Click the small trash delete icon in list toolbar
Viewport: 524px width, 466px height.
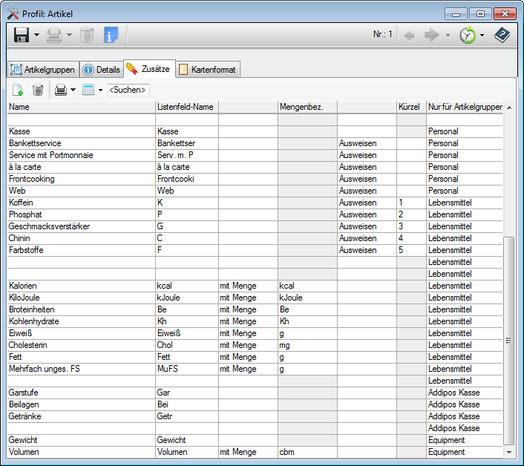coord(38,90)
